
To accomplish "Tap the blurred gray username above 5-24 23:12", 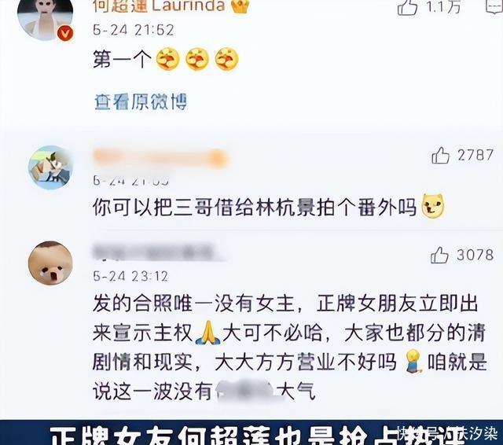I will (157, 252).
